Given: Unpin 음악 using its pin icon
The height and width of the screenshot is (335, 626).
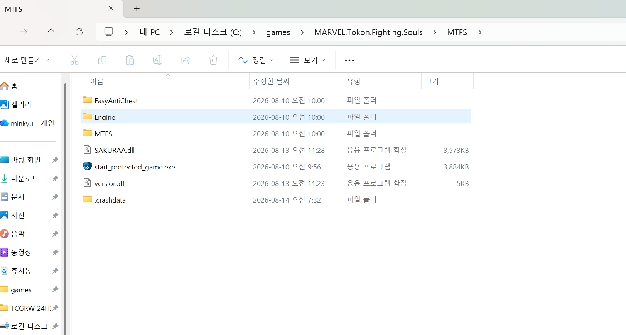Looking at the screenshot, I should [56, 234].
